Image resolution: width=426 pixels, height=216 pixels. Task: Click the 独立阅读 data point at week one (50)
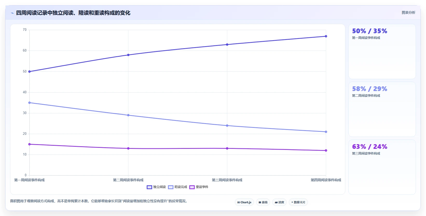pyautogui.click(x=29, y=72)
